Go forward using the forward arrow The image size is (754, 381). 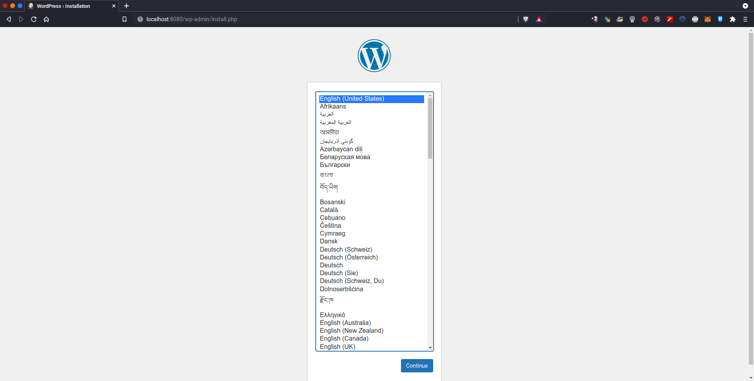(x=21, y=19)
